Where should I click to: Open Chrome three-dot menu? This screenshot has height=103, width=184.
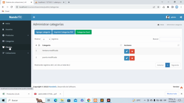[181, 7]
